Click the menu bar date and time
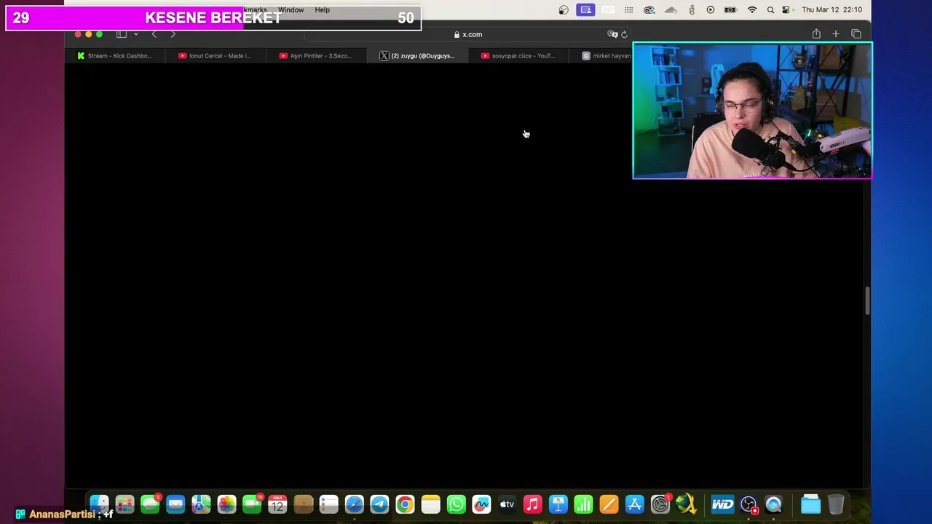The width and height of the screenshot is (932, 524). click(x=832, y=10)
